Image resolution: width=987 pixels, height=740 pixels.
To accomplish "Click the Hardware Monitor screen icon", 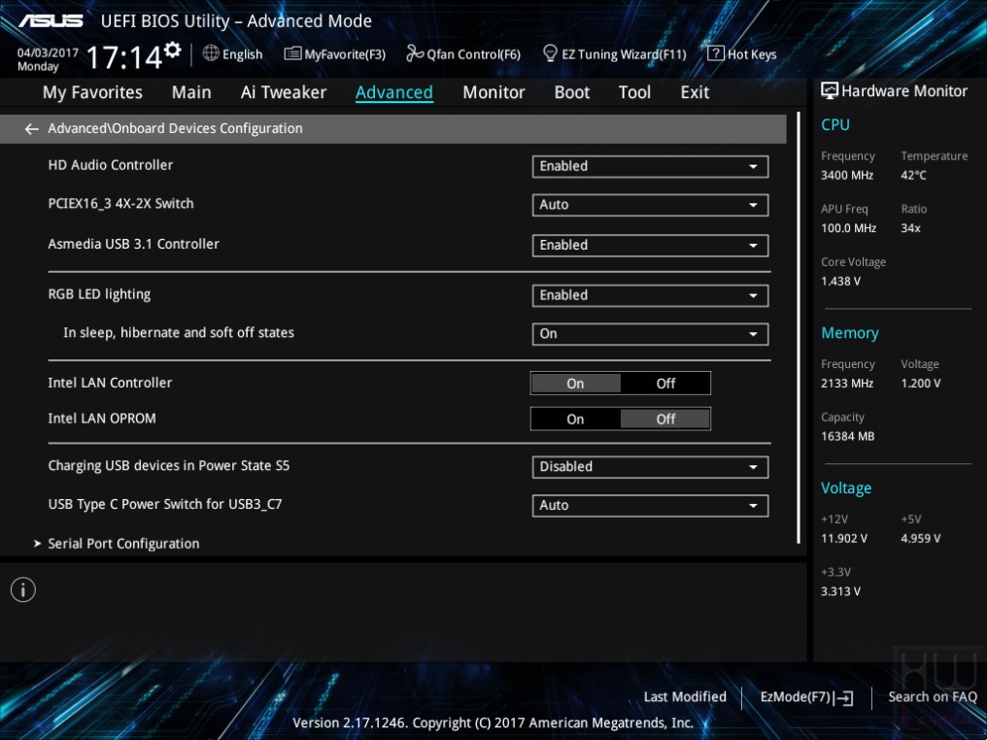I will (829, 90).
